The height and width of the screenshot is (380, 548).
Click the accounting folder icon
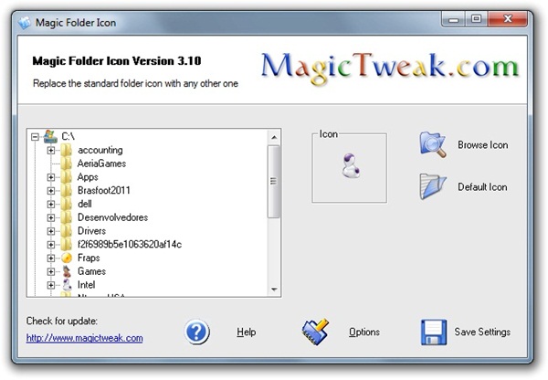click(x=66, y=151)
